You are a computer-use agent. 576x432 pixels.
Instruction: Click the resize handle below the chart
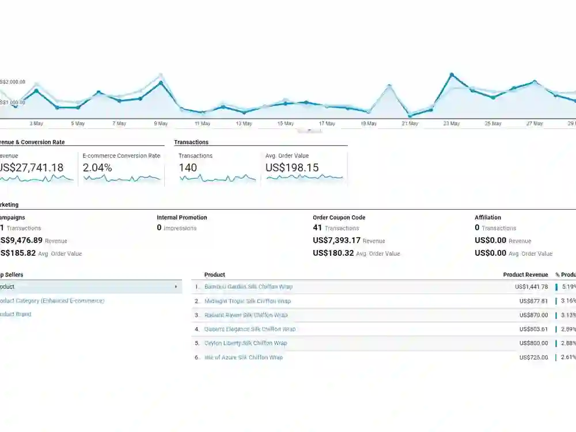[309, 130]
